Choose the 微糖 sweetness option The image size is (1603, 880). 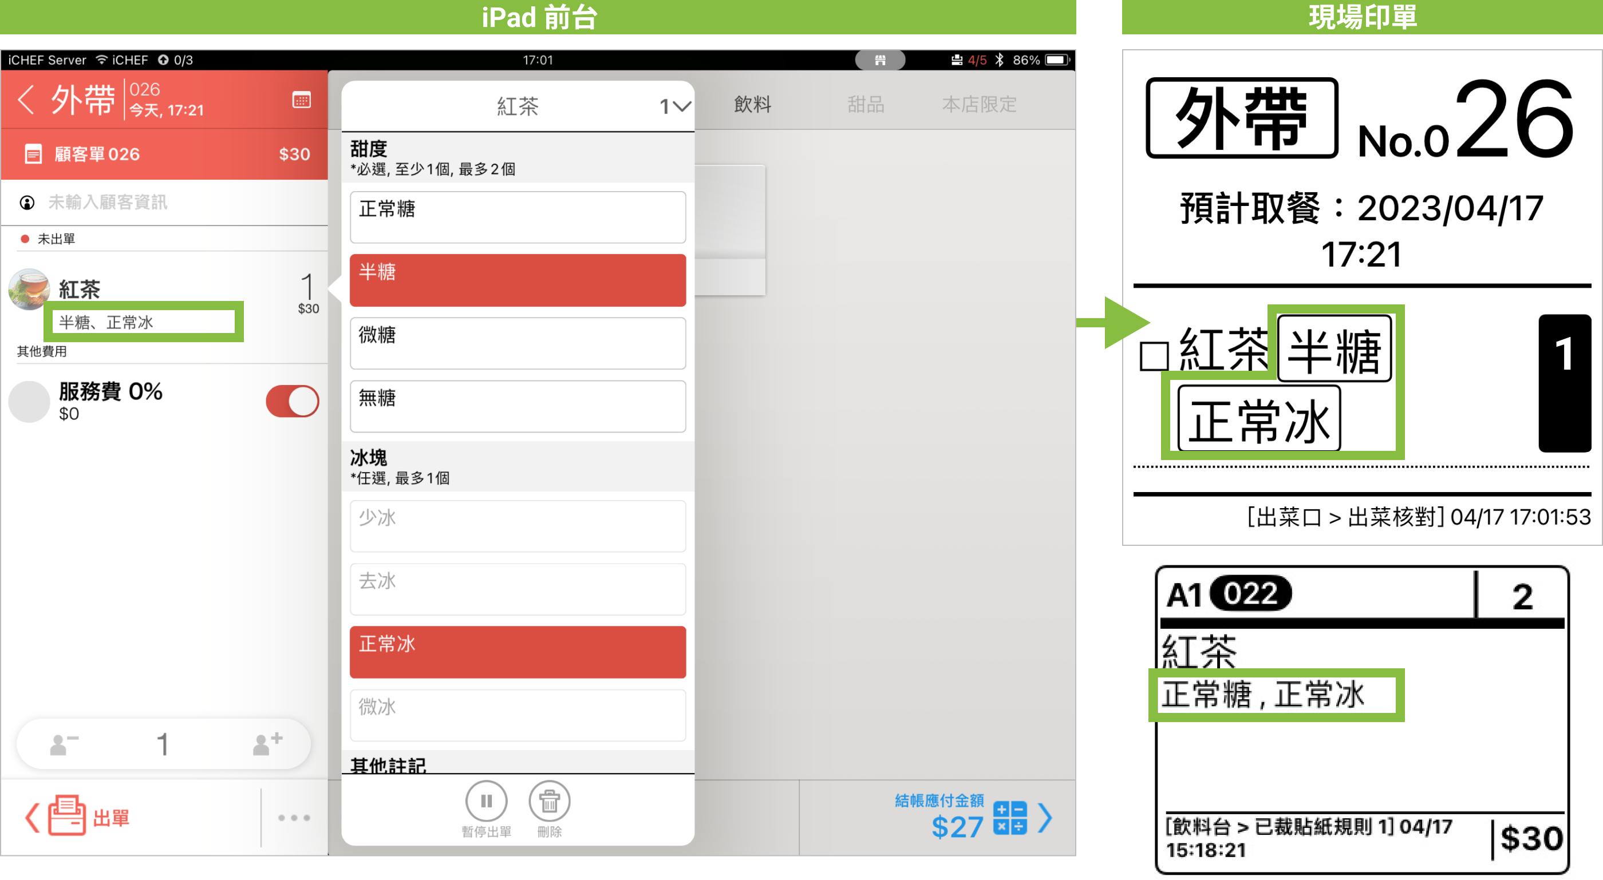517,343
